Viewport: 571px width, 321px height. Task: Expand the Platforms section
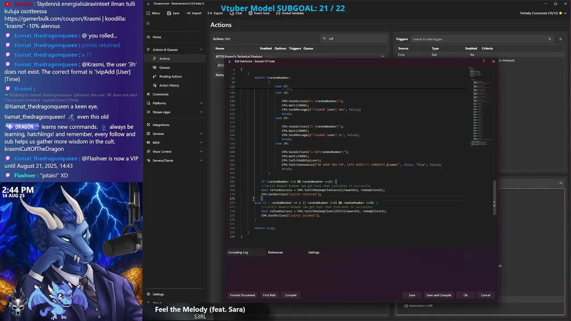pos(175,103)
